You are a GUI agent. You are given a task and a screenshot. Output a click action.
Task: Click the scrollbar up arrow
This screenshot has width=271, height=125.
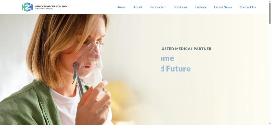pyautogui.click(x=270, y=1)
